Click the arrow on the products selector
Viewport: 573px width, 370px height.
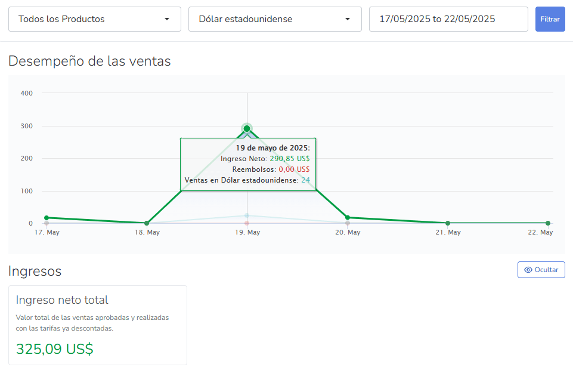pyautogui.click(x=167, y=19)
